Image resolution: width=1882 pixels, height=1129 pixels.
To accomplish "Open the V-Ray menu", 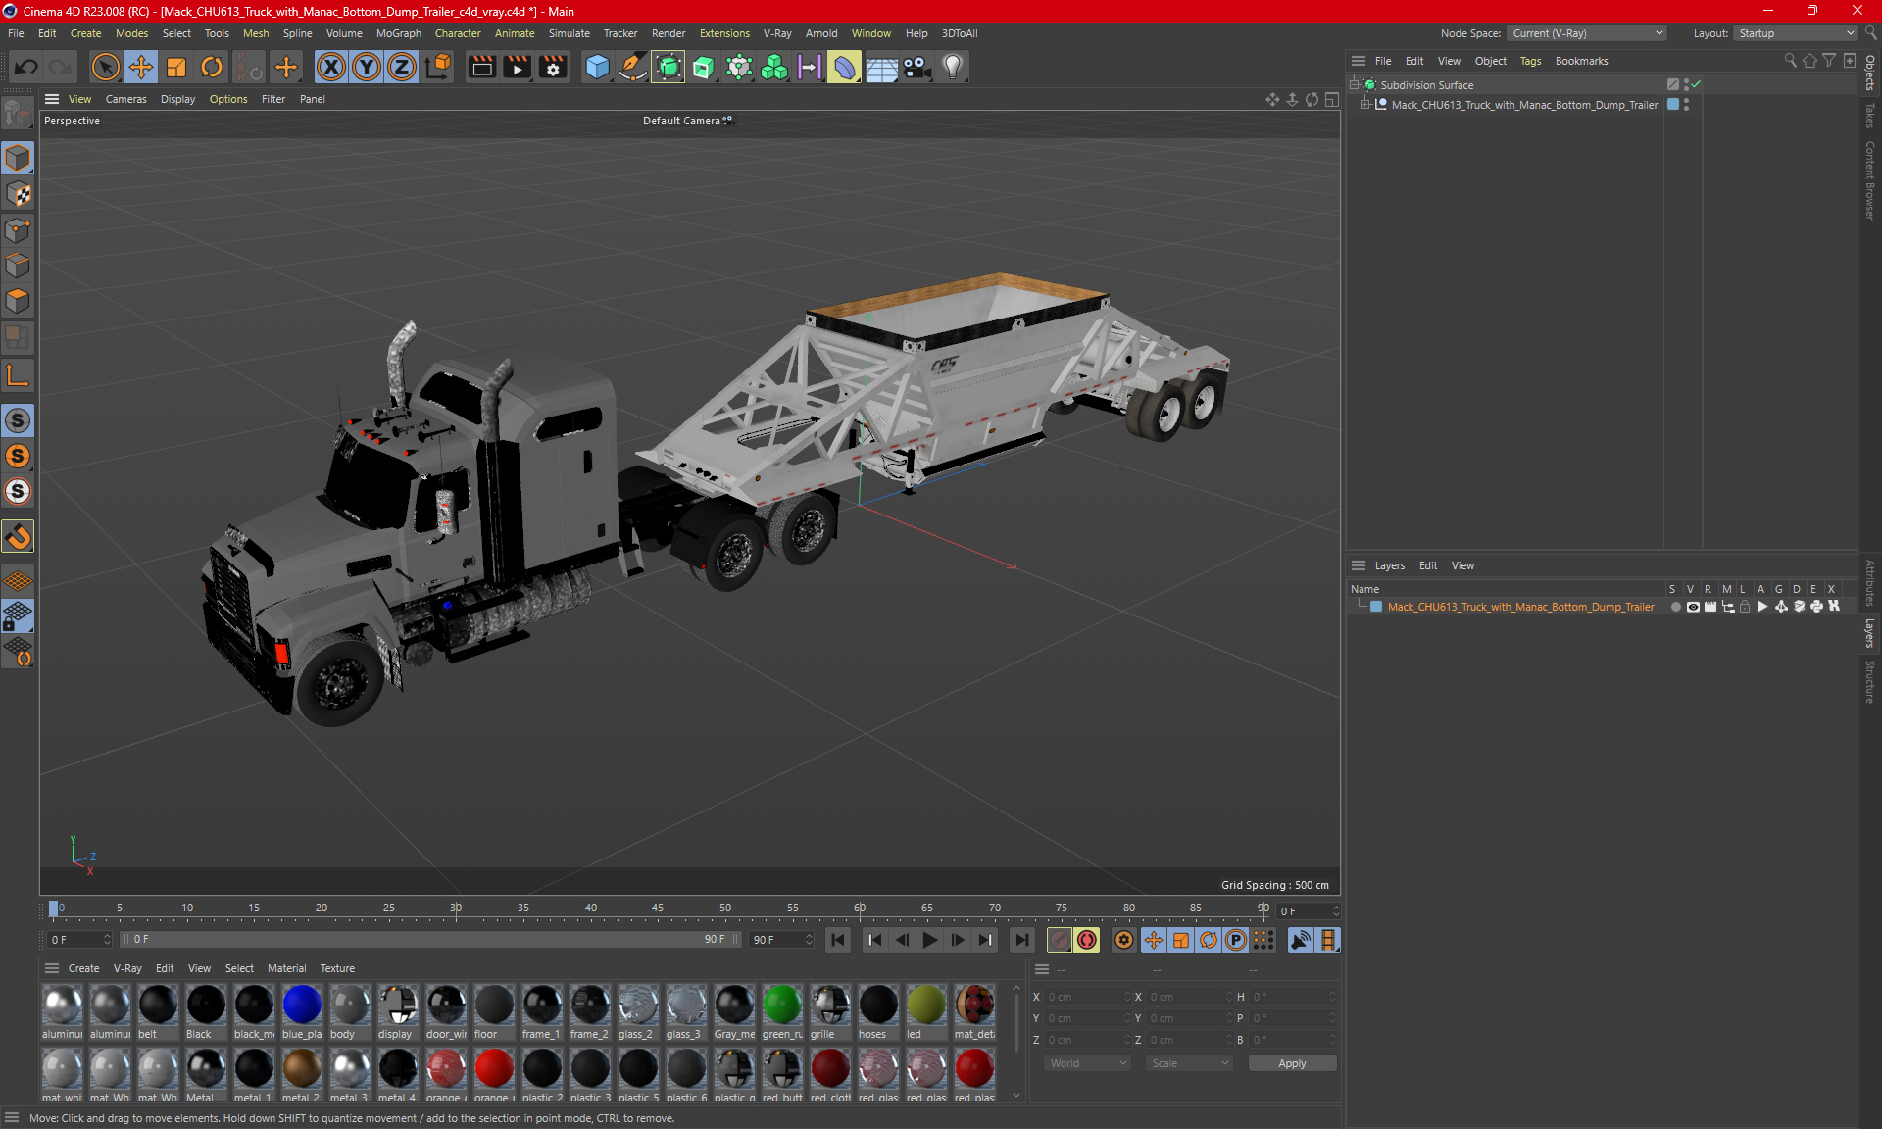I will [x=777, y=33].
